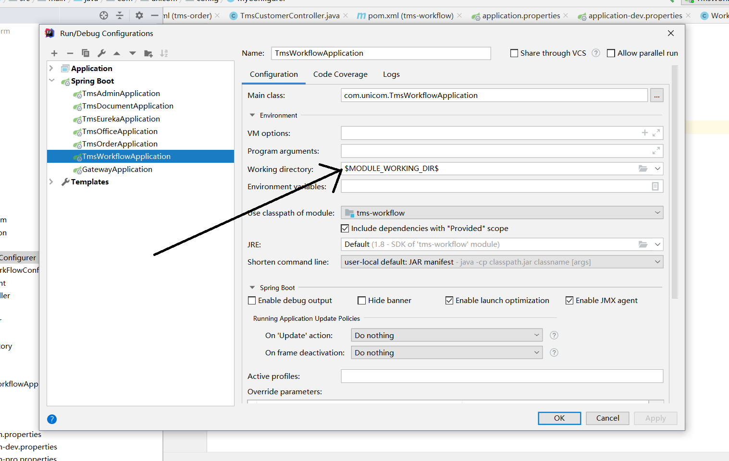Open dialog help question mark button
729x461 pixels.
[52, 419]
